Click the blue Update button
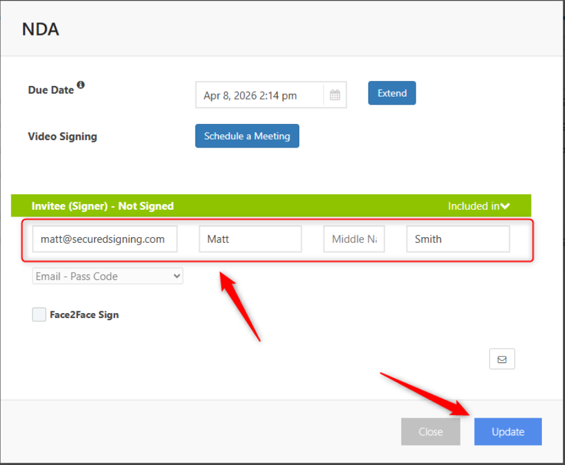Screen dimensions: 565x465 click(x=507, y=431)
